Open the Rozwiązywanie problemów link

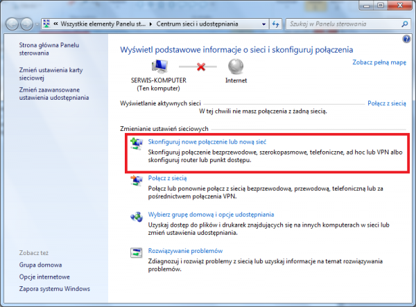pyautogui.click(x=185, y=251)
